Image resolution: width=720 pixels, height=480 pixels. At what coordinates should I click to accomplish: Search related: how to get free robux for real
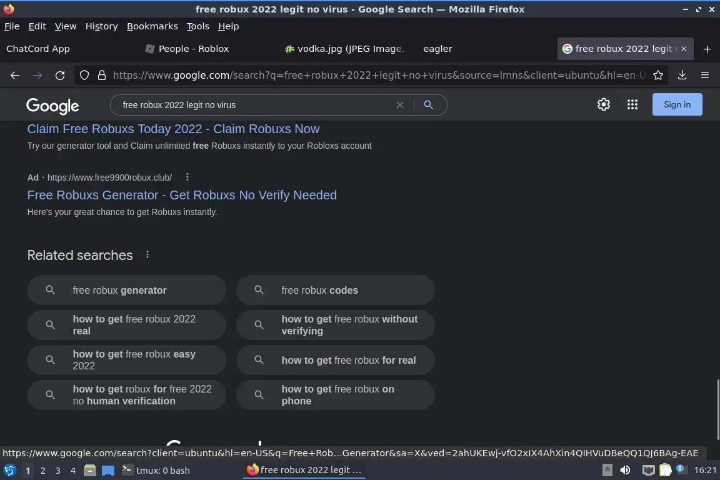point(335,359)
